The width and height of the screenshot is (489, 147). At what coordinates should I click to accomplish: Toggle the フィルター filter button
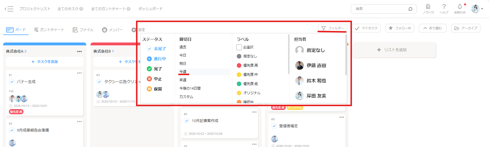(x=332, y=28)
